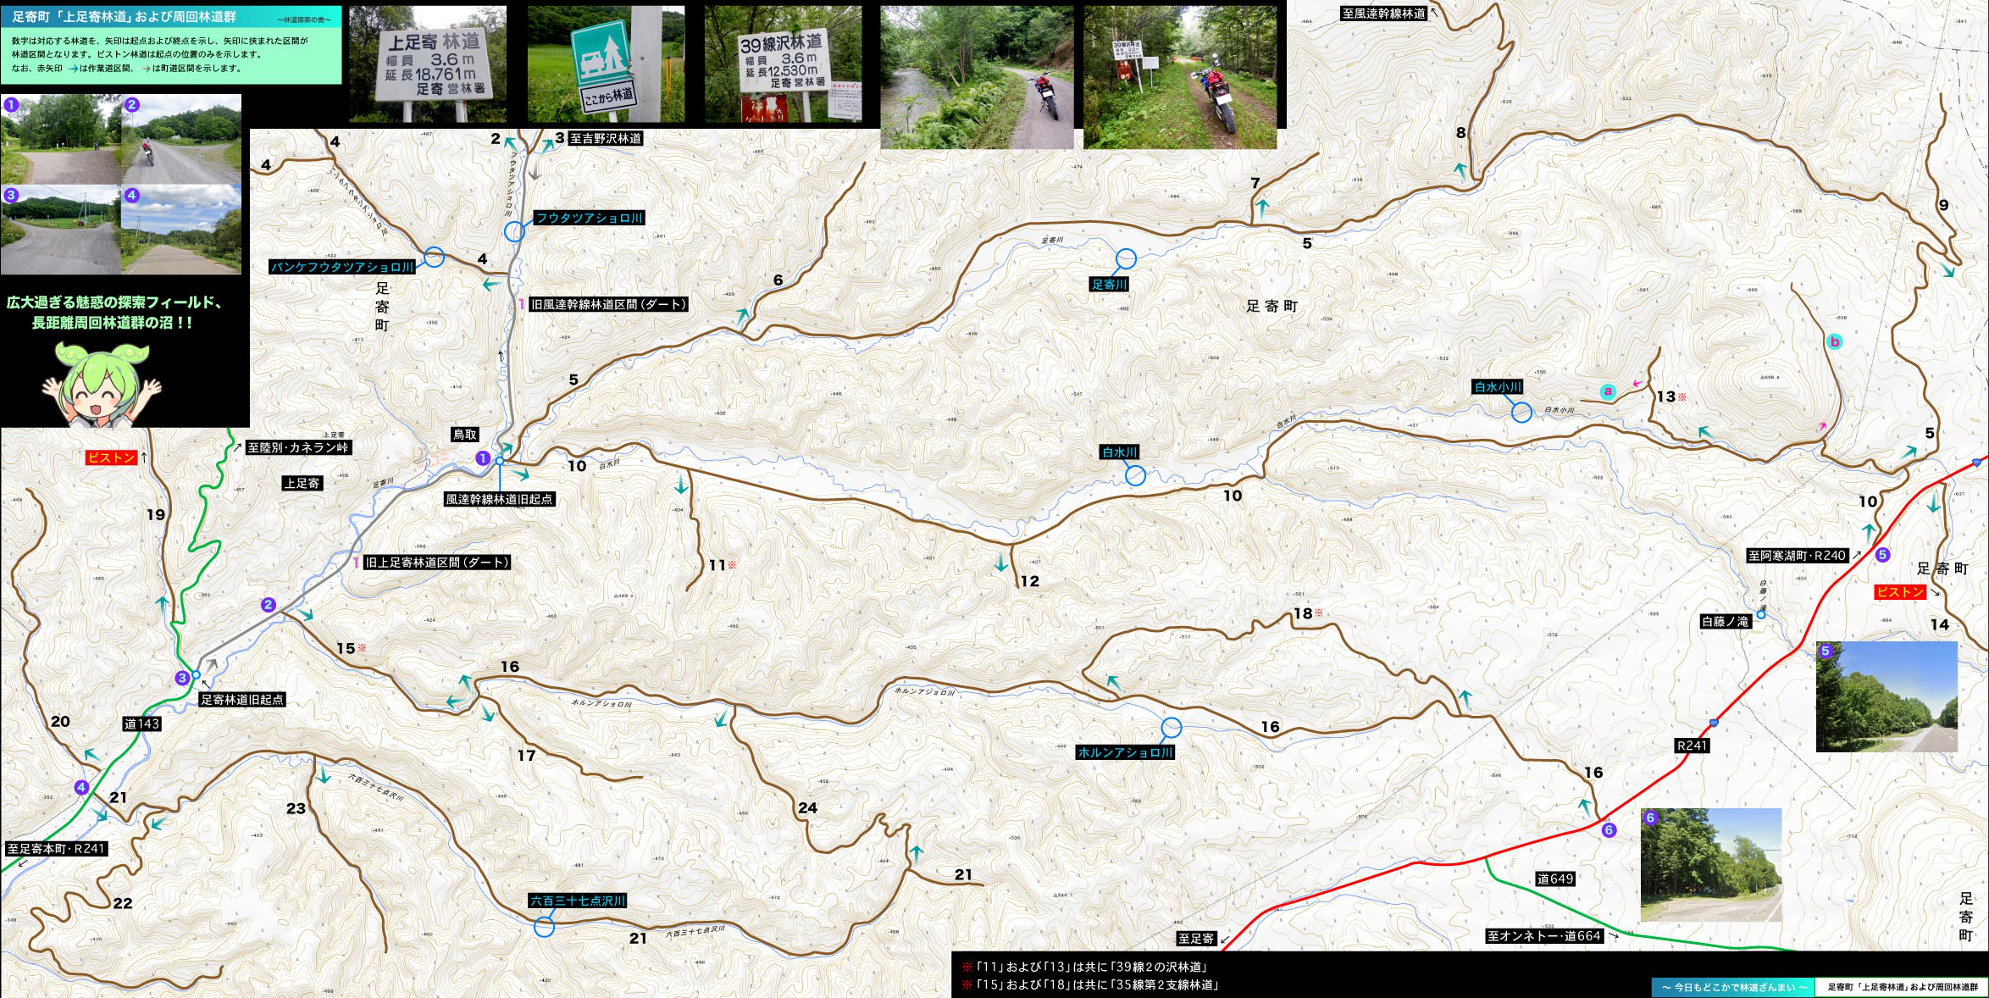The width and height of the screenshot is (1989, 998).
Task: Click purple marker 2 on gray road
Action: click(x=269, y=605)
